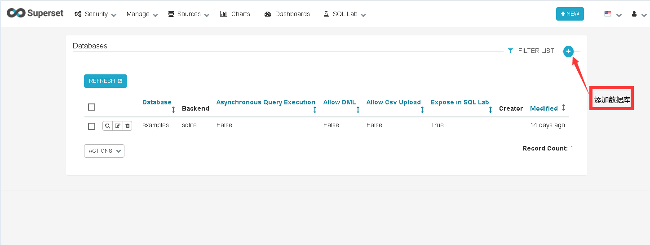
Task: Check the examples row checkbox
Action: (92, 126)
